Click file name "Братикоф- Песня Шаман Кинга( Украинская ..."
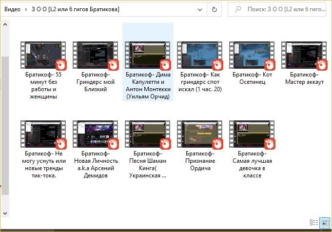 pyautogui.click(x=148, y=164)
